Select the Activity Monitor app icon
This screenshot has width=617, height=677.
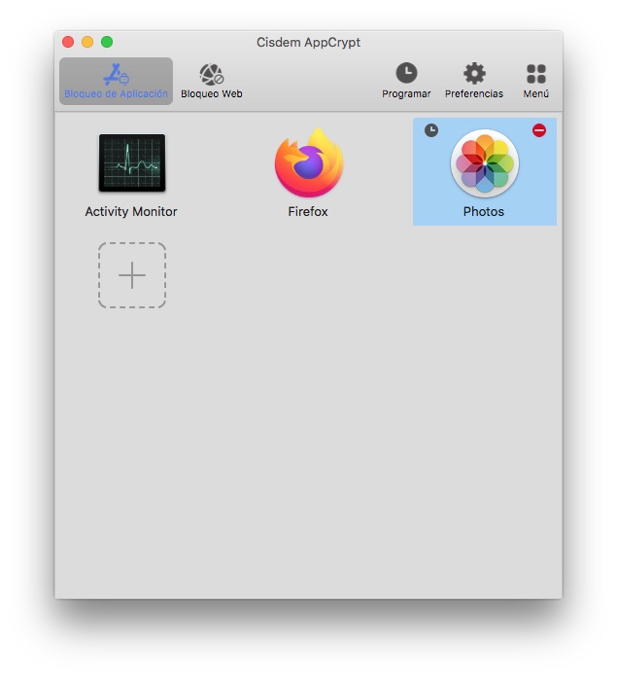(131, 163)
